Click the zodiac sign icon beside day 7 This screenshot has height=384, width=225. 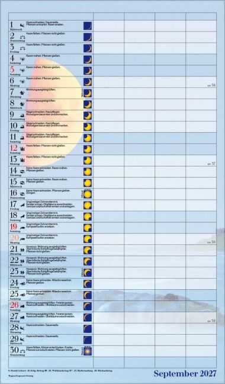tap(22, 93)
